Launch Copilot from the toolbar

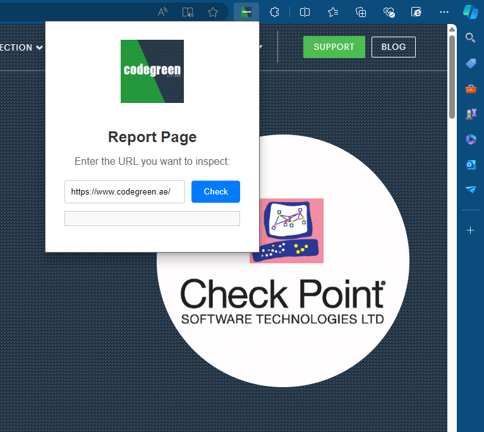(x=471, y=12)
